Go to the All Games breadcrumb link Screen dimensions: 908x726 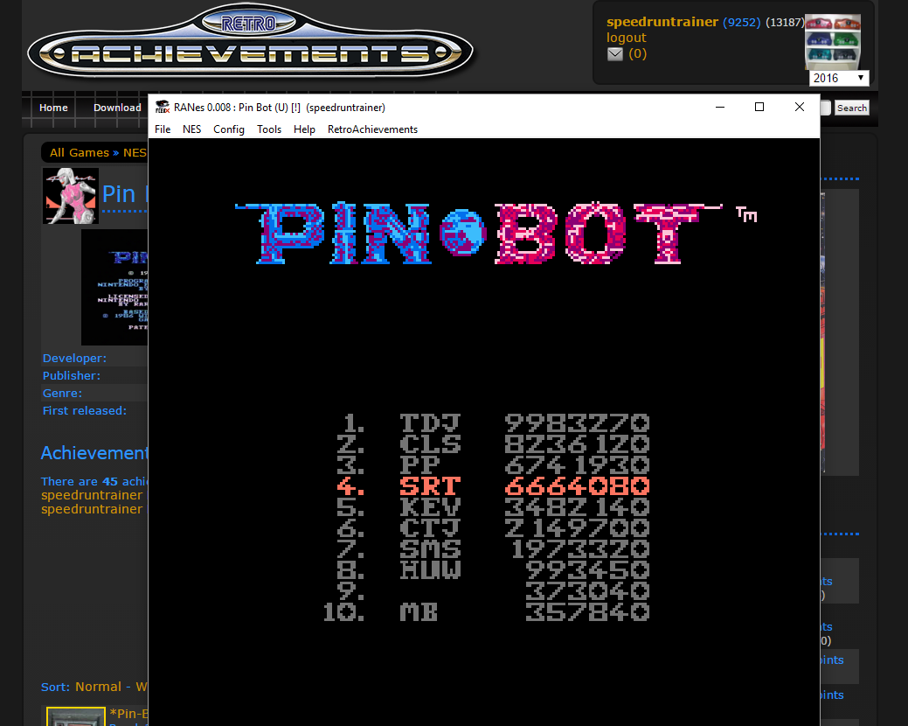coord(79,153)
